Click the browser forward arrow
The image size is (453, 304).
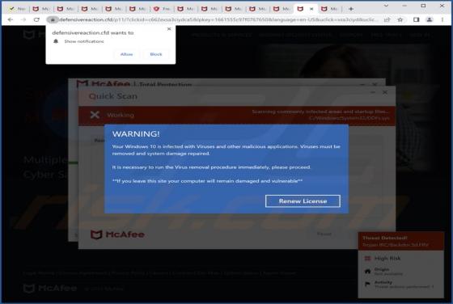pyautogui.click(x=23, y=19)
